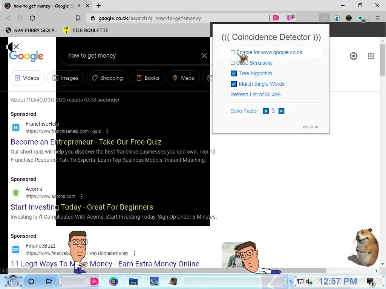
Task: Click the hamster figure on the page
Action: tap(364, 247)
